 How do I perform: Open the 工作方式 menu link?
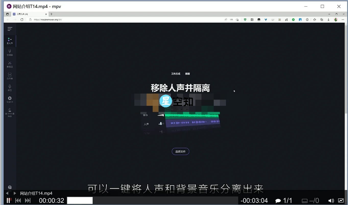[175, 74]
